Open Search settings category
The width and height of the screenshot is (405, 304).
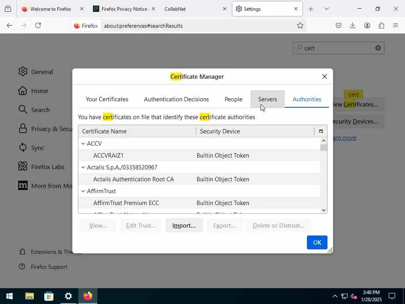(x=34, y=110)
